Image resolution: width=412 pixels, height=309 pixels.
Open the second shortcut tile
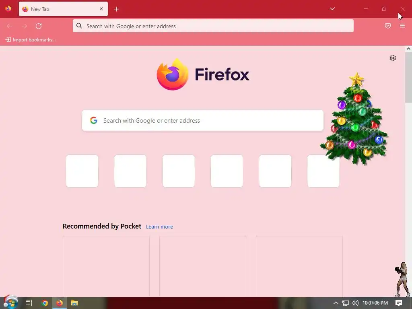[x=130, y=171]
